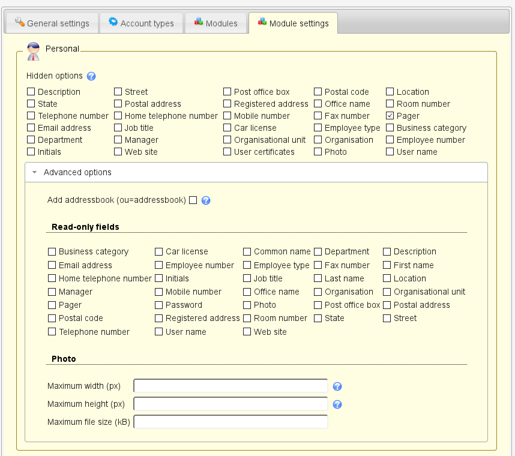Uncheck the Pager hidden option checkbox
This screenshot has height=456, width=515.
(x=390, y=116)
